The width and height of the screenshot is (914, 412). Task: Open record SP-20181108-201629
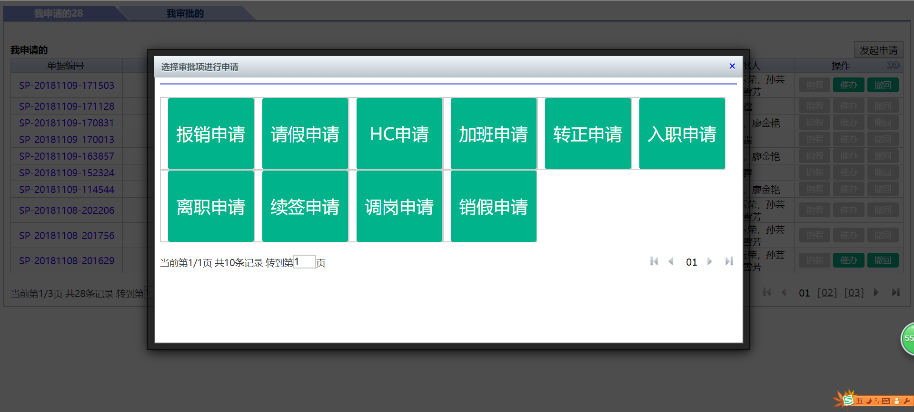point(67,261)
